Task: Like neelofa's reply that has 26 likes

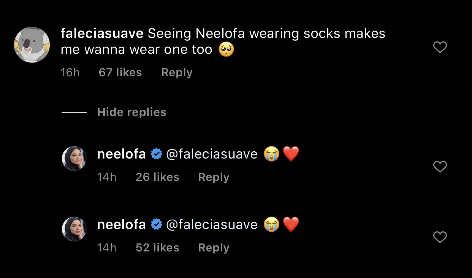Action: (440, 167)
